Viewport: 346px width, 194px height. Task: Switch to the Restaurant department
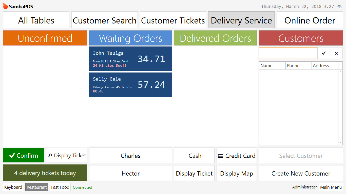coord(36,187)
